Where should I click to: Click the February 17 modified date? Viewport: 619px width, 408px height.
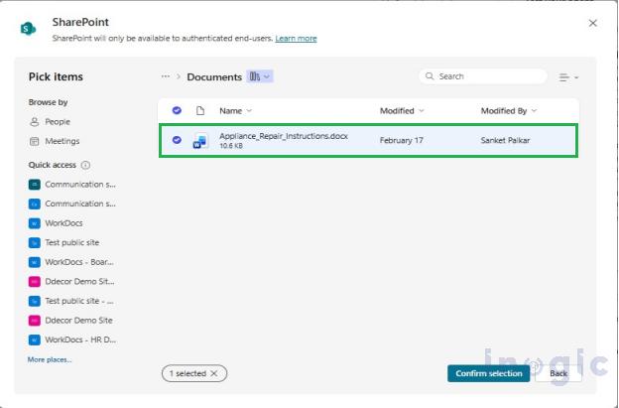(x=402, y=140)
